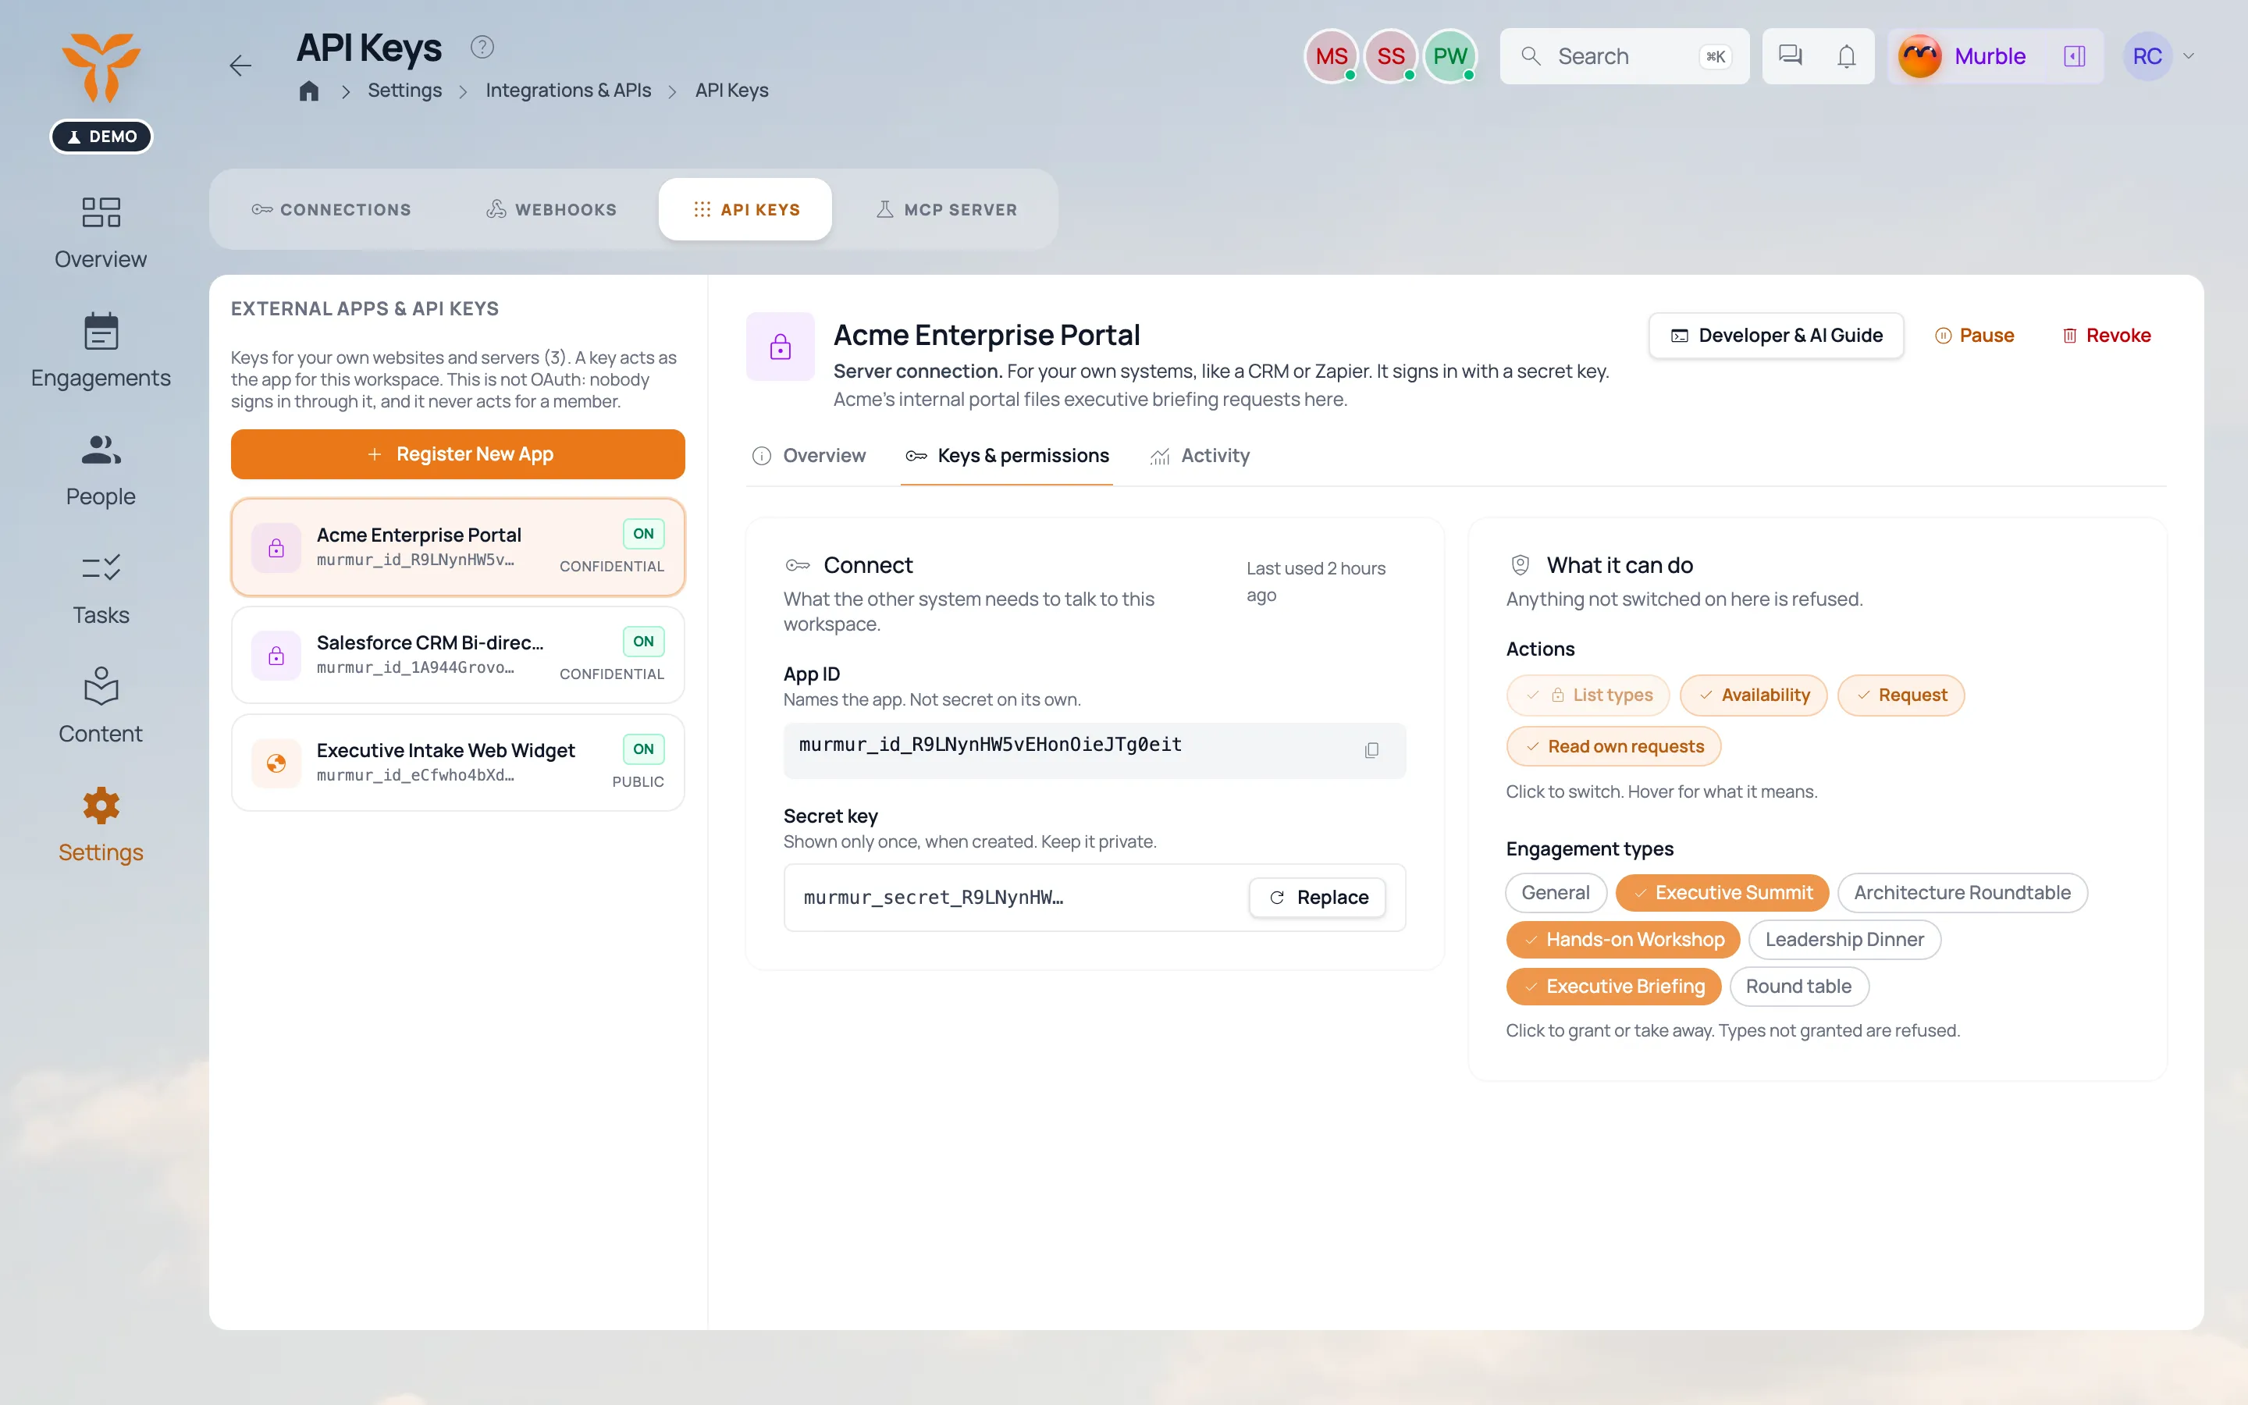
Task: Click Register New App
Action: point(458,454)
